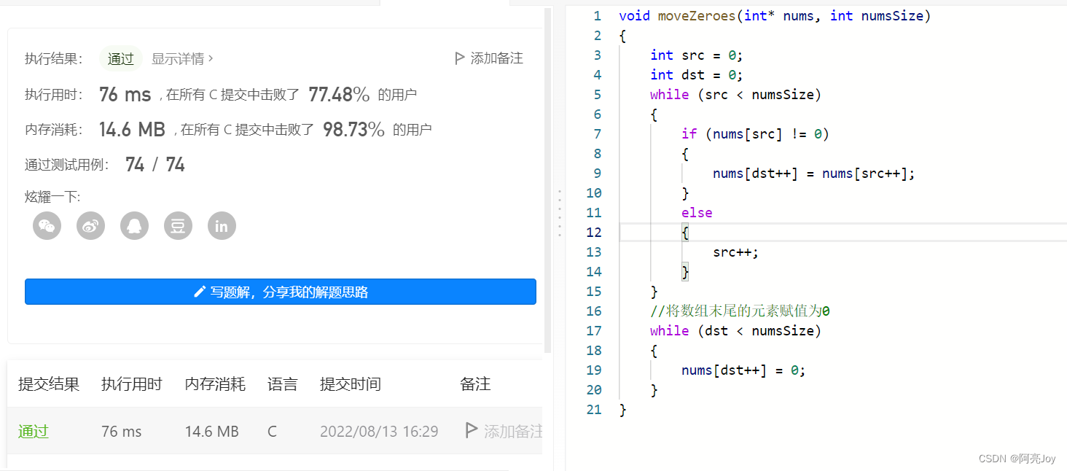Image resolution: width=1067 pixels, height=471 pixels.
Task: Click line number 21 in code editor
Action: (x=594, y=410)
